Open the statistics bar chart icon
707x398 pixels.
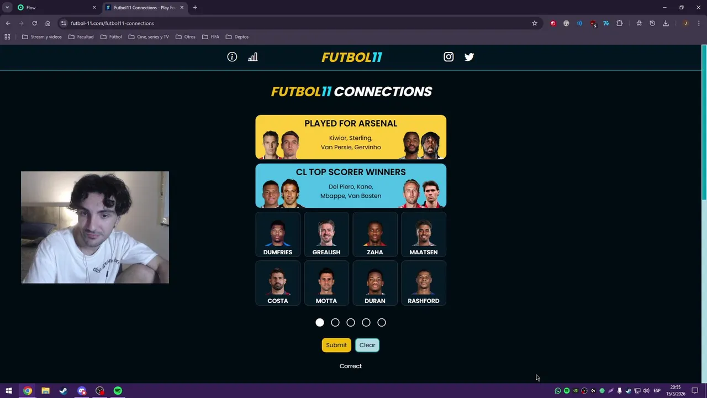(x=252, y=57)
